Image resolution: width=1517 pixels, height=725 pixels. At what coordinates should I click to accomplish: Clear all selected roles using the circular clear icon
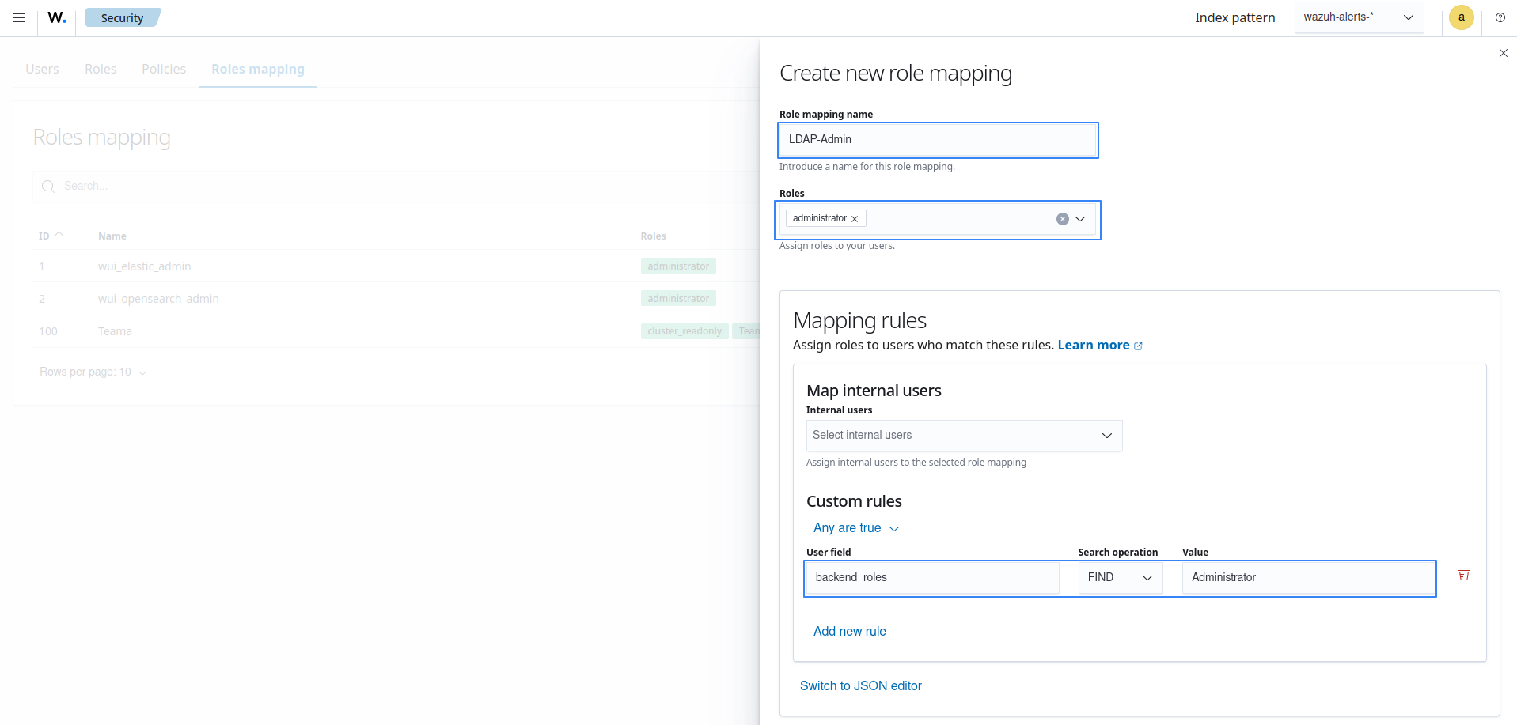coord(1062,218)
